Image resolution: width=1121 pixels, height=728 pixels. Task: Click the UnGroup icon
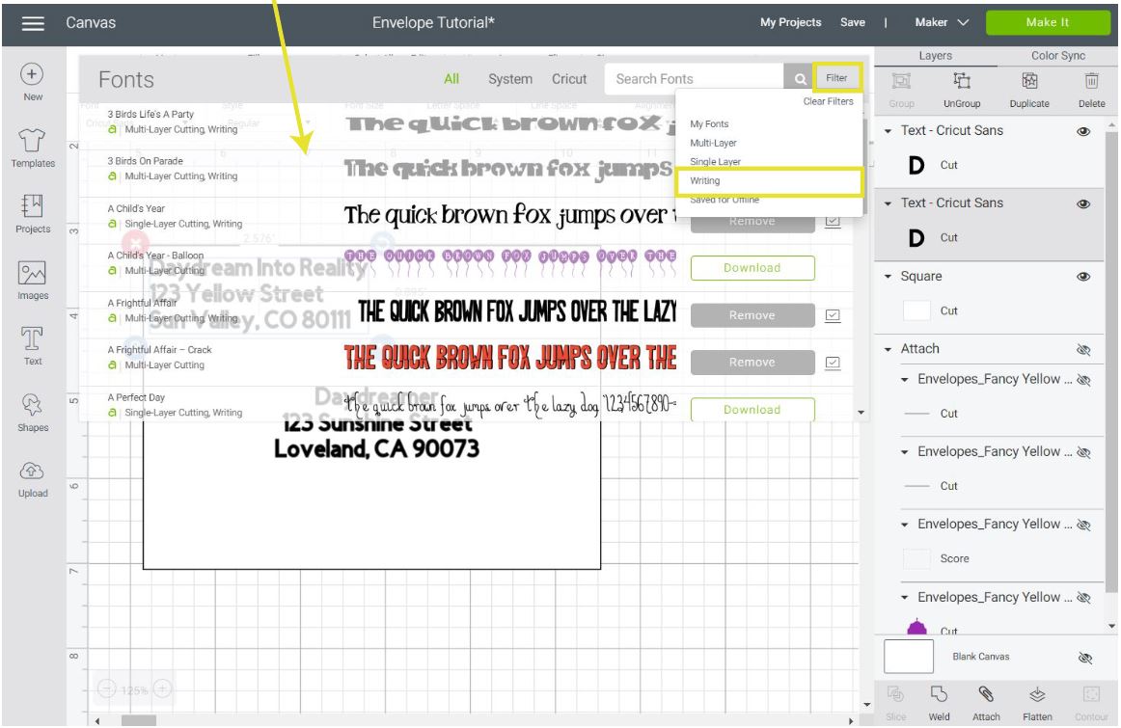962,81
